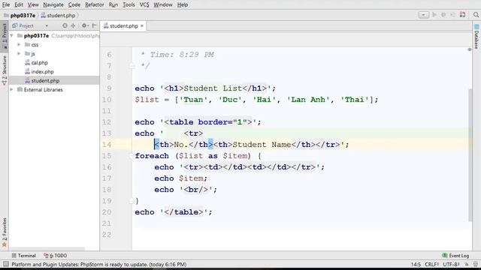Click the run-with-coverage icon in toolbar
The height and width of the screenshot is (270, 481).
pyautogui.click(x=452, y=15)
